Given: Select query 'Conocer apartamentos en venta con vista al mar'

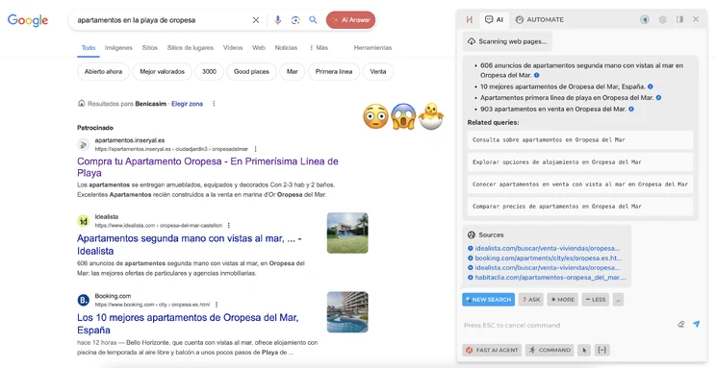Looking at the screenshot, I should 580,184.
